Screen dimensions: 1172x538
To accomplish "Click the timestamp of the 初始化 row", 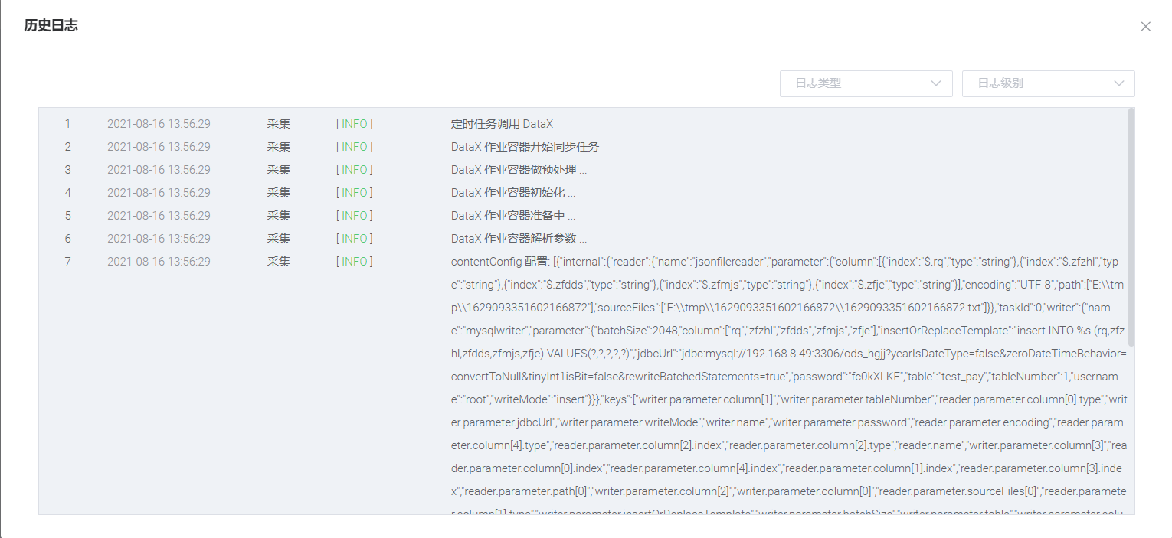I will coord(159,192).
